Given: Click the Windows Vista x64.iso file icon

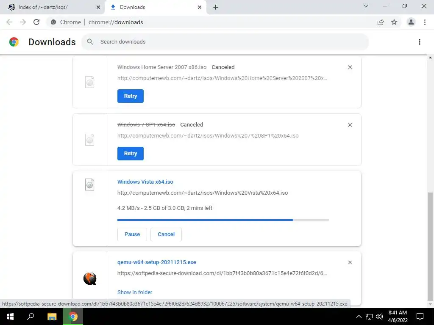Looking at the screenshot, I should point(90,185).
